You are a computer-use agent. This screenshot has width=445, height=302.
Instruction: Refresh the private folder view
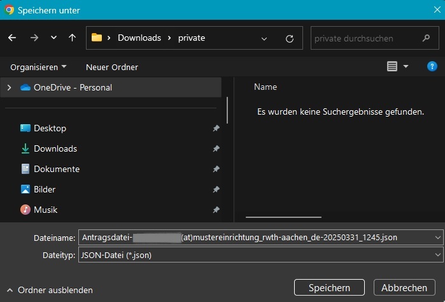(290, 39)
